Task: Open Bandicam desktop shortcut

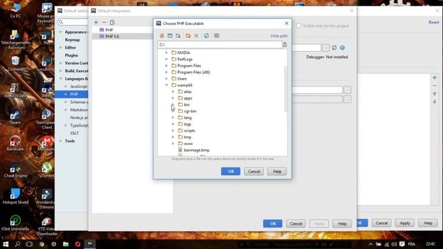Action: pos(15,143)
